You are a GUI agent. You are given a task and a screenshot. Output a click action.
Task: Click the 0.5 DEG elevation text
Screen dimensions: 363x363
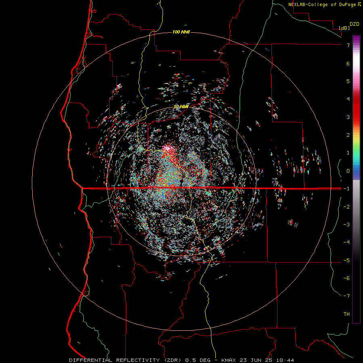198,360
